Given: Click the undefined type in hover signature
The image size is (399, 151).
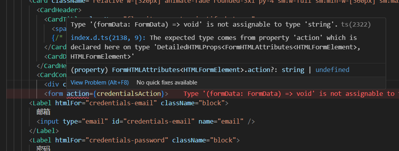Looking at the screenshot, I should tap(332, 70).
